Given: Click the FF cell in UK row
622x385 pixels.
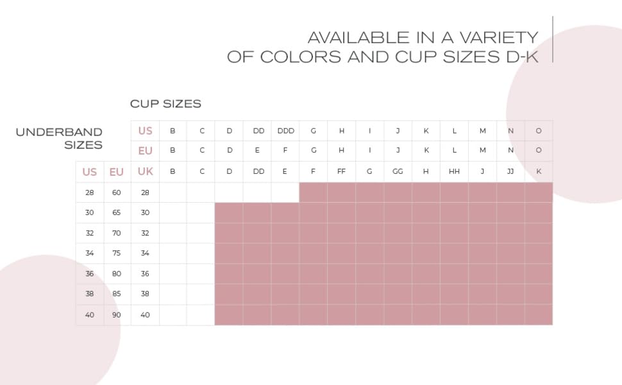Looking at the screenshot, I should [341, 171].
